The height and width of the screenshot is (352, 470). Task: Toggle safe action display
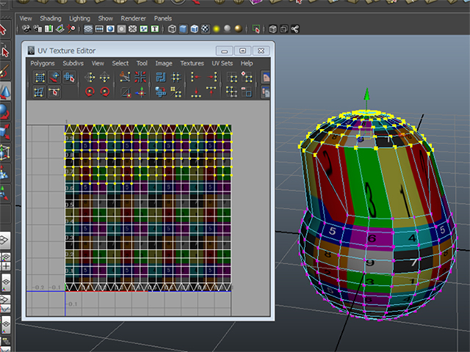pyautogui.click(x=144, y=29)
